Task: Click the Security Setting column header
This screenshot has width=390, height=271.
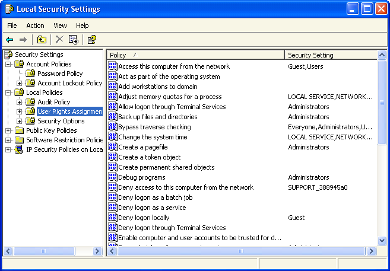Action: pos(330,55)
